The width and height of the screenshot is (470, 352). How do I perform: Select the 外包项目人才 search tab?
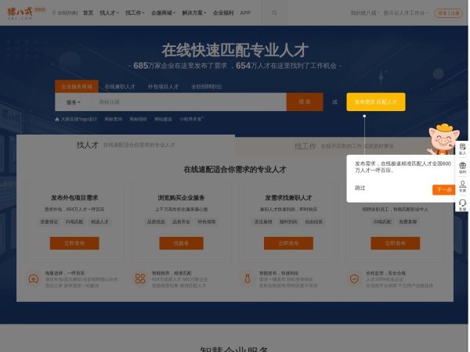164,87
